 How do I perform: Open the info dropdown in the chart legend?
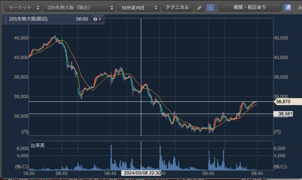(97, 19)
